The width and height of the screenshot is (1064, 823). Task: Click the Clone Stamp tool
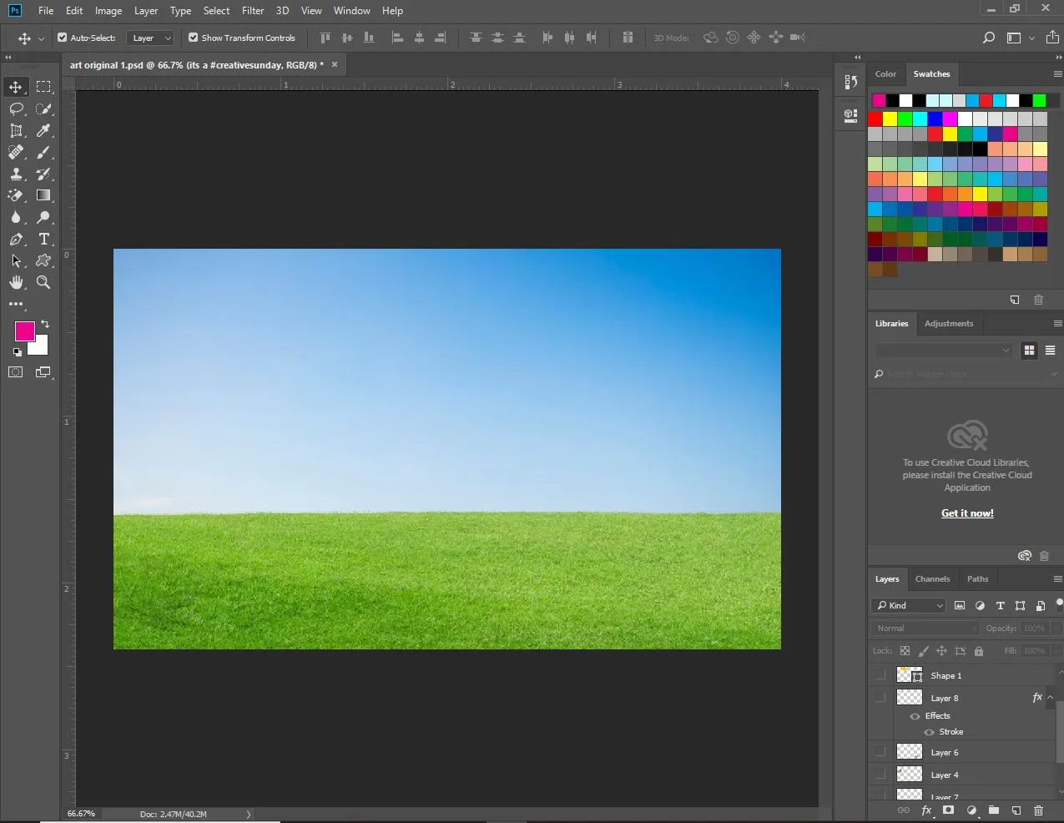(x=16, y=174)
